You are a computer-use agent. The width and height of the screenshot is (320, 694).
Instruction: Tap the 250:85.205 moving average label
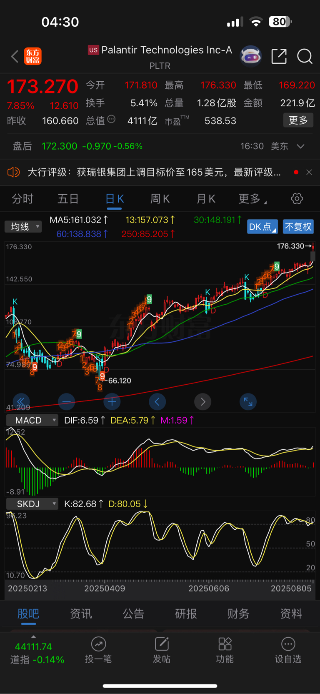pos(148,234)
